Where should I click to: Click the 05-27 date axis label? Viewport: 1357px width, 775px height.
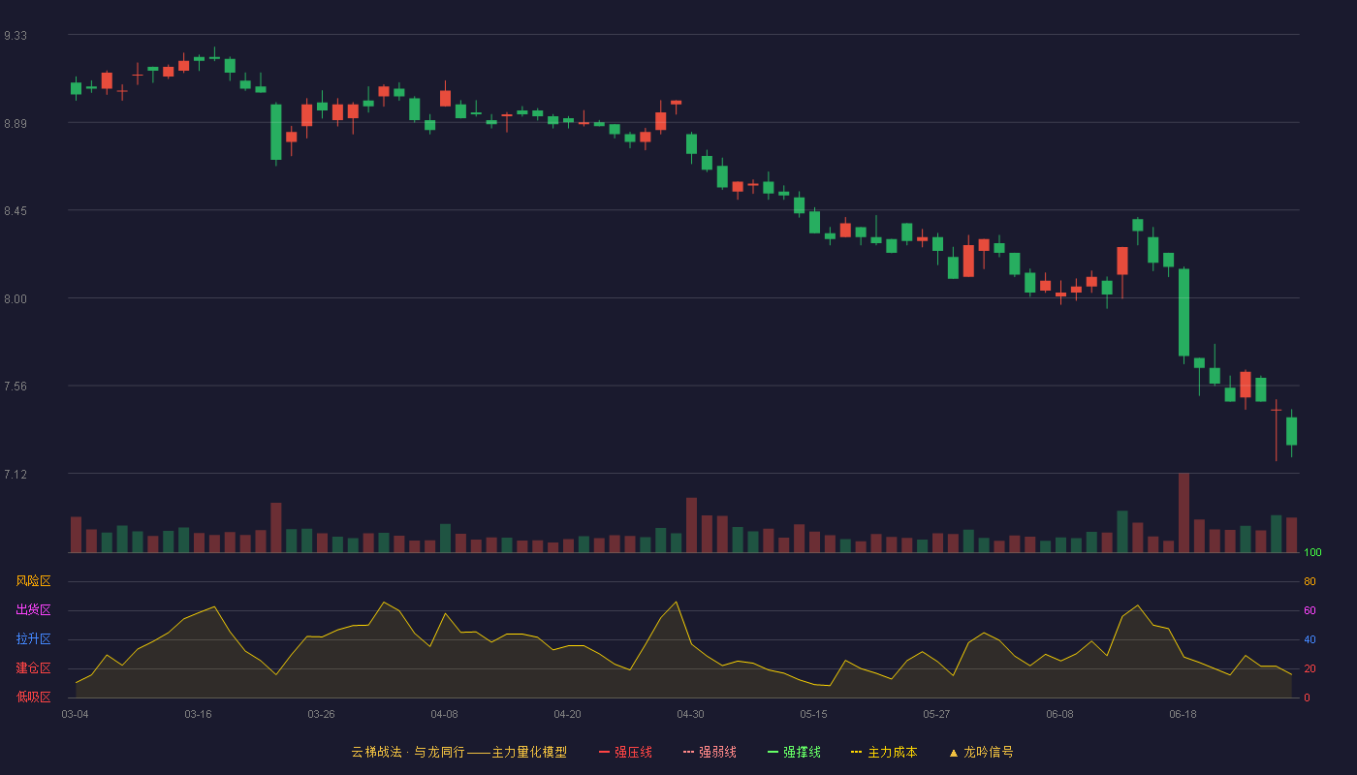click(936, 714)
